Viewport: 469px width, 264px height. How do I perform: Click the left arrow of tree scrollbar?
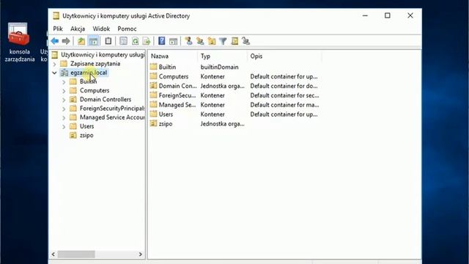[x=53, y=254]
